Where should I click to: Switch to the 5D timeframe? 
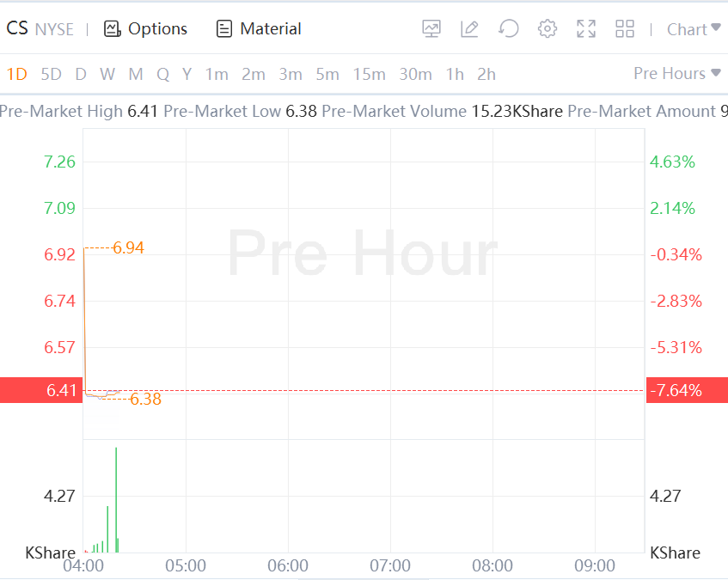point(52,75)
